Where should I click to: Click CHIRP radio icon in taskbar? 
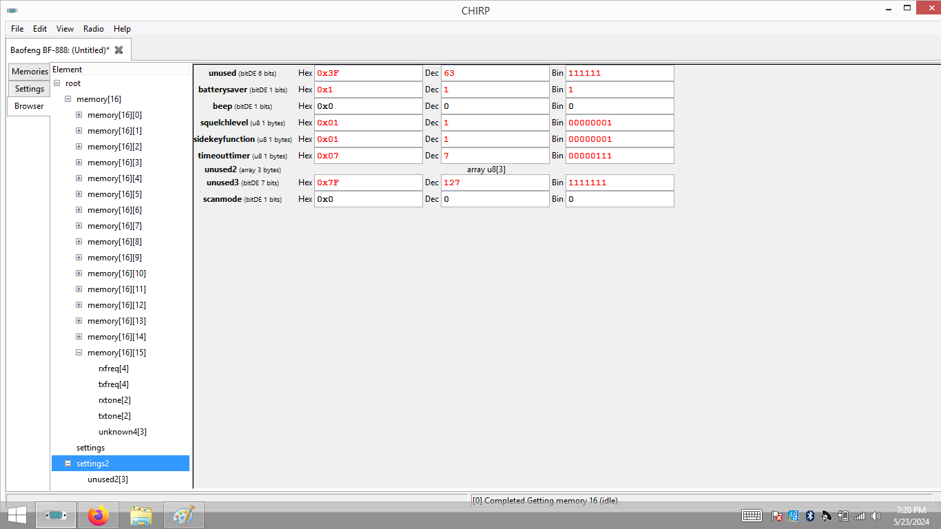[56, 515]
